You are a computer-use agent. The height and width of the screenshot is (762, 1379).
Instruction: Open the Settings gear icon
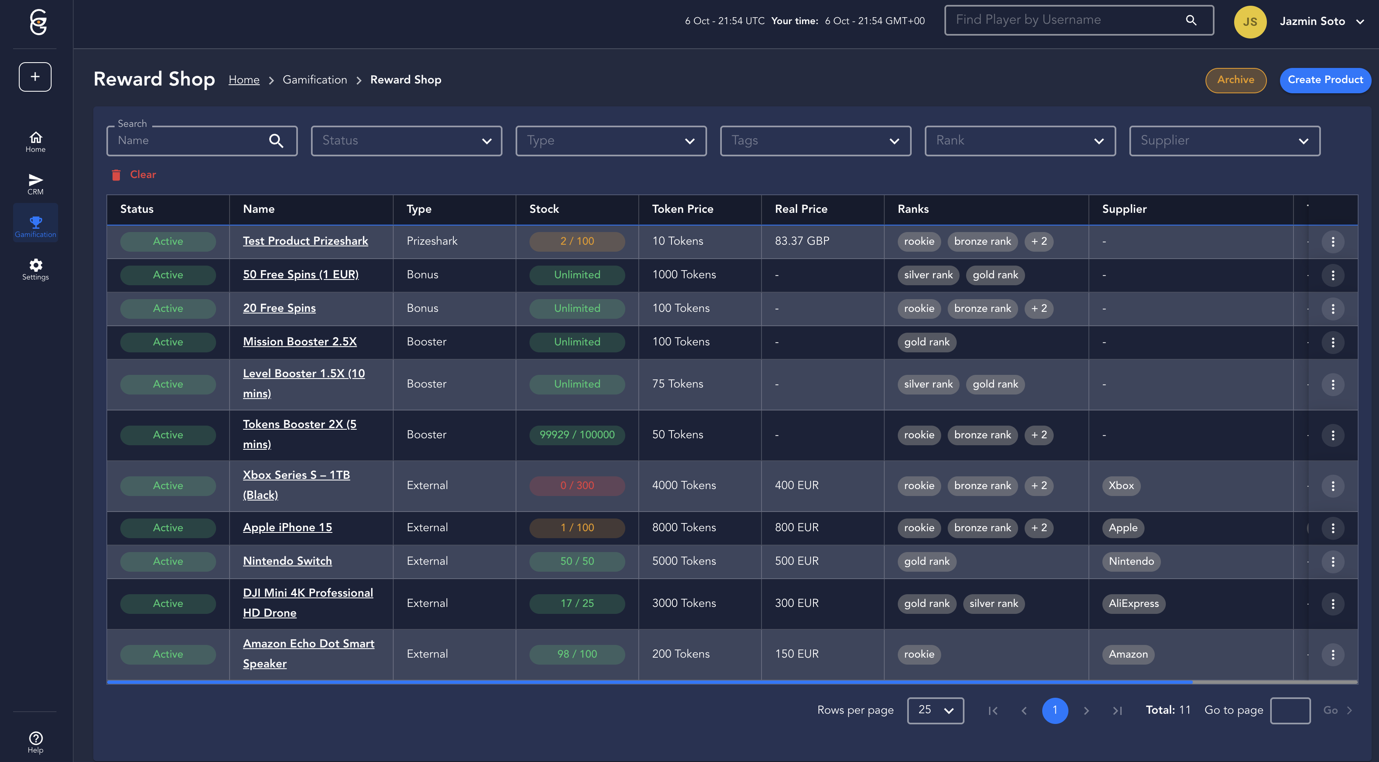(x=35, y=265)
